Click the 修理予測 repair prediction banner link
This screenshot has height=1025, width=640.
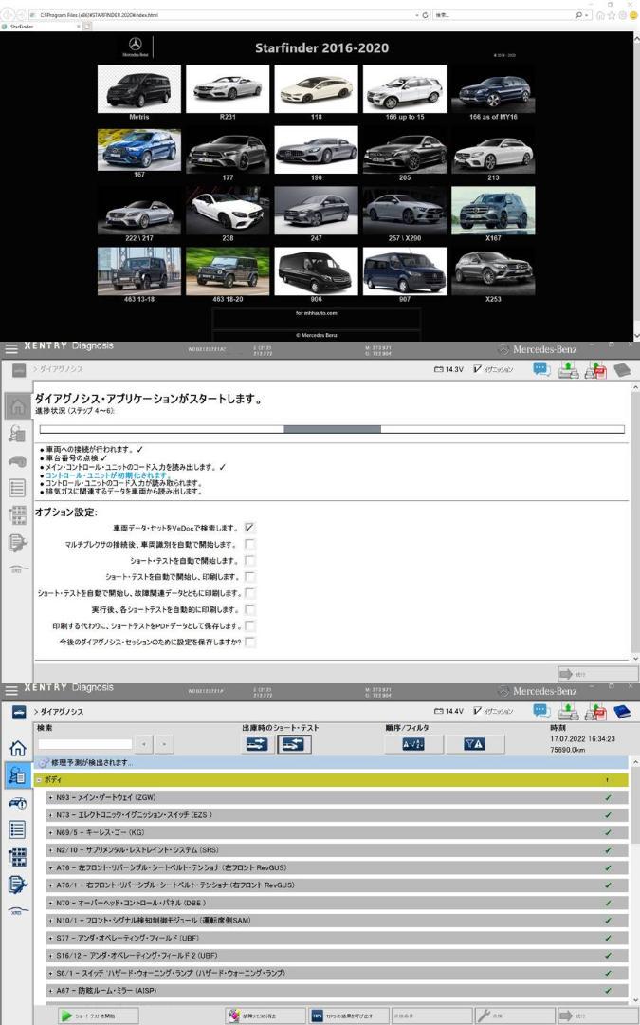click(x=91, y=763)
